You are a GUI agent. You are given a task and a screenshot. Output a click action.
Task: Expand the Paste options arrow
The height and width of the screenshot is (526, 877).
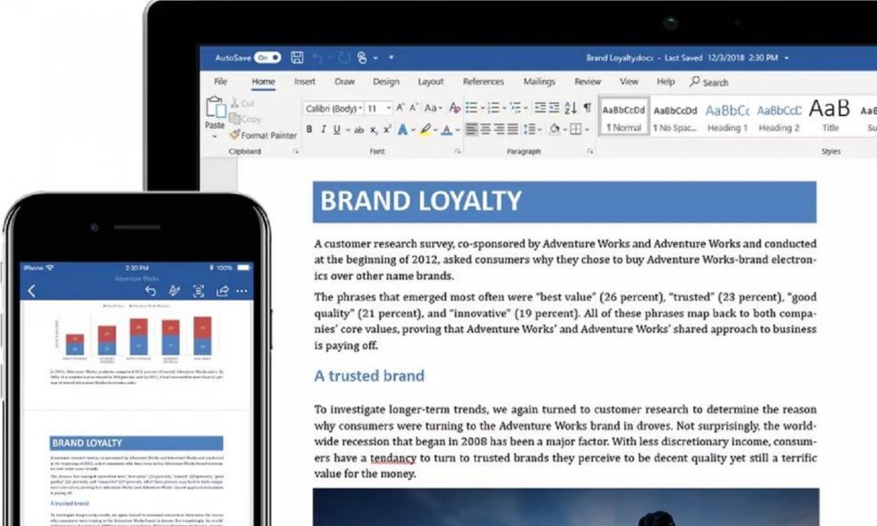pyautogui.click(x=214, y=136)
